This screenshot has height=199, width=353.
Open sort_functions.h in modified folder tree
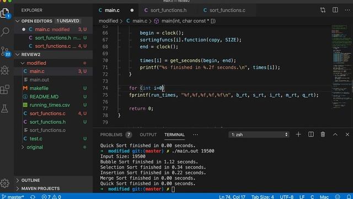(x=53, y=122)
